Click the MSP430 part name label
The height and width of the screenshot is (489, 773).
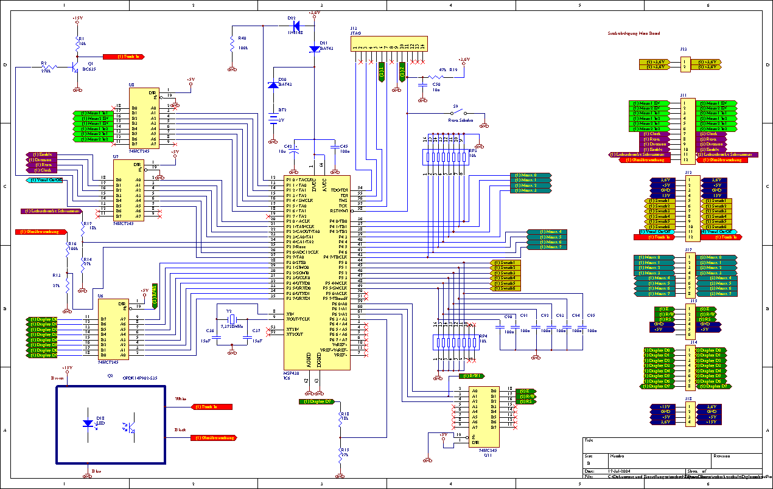click(291, 373)
